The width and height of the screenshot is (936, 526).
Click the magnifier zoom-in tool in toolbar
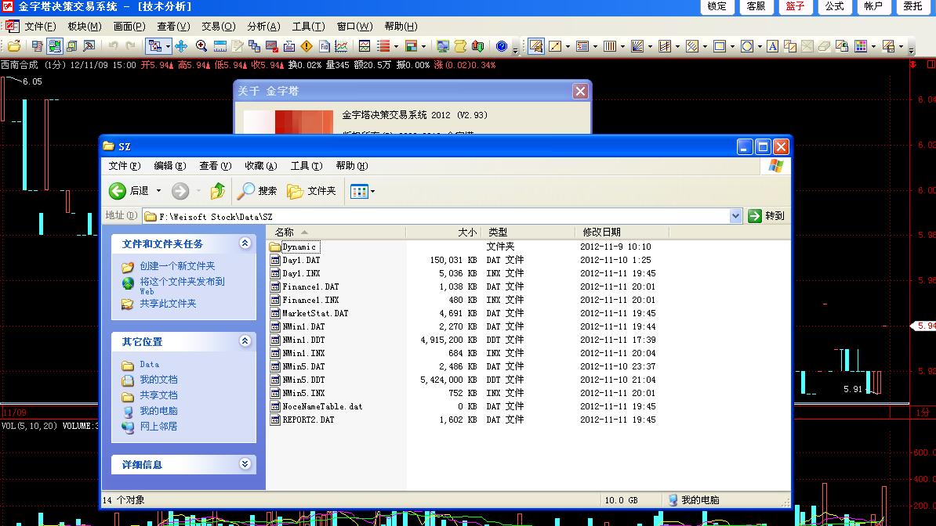click(x=201, y=46)
